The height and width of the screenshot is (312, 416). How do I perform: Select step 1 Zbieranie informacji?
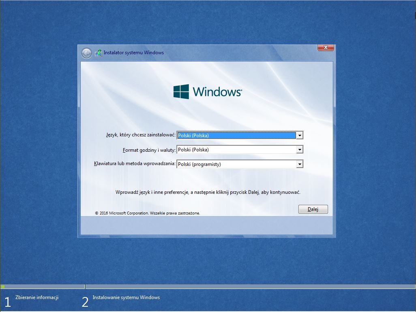(x=36, y=297)
